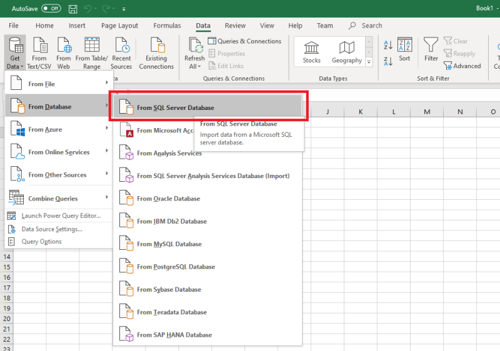Click the Save disk icon
This screenshot has width=500, height=351.
[73, 9]
